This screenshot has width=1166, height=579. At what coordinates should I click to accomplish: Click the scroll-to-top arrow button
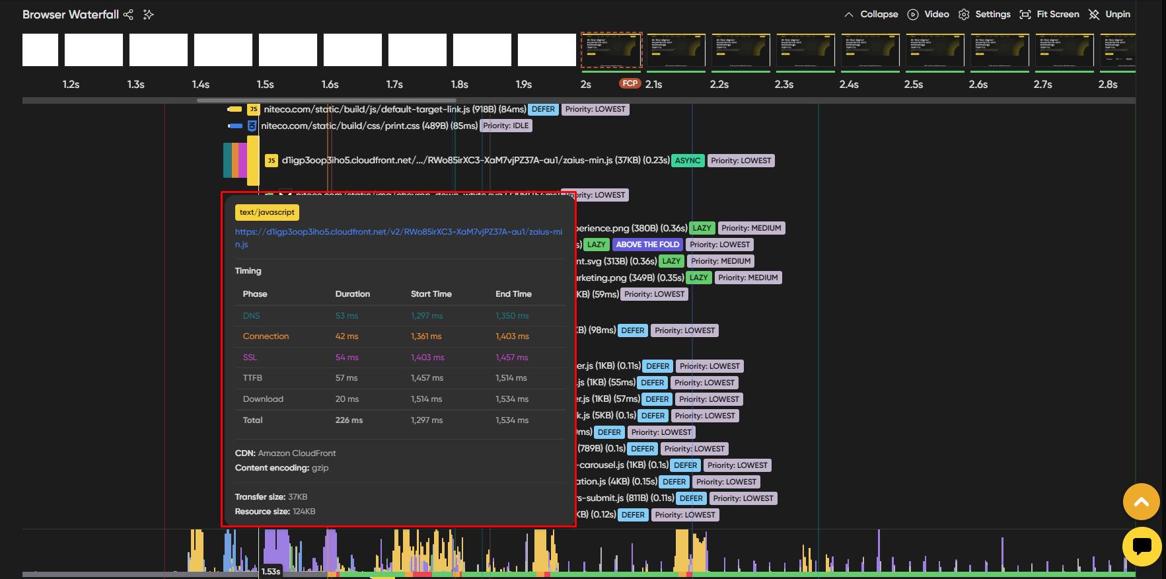click(x=1141, y=502)
